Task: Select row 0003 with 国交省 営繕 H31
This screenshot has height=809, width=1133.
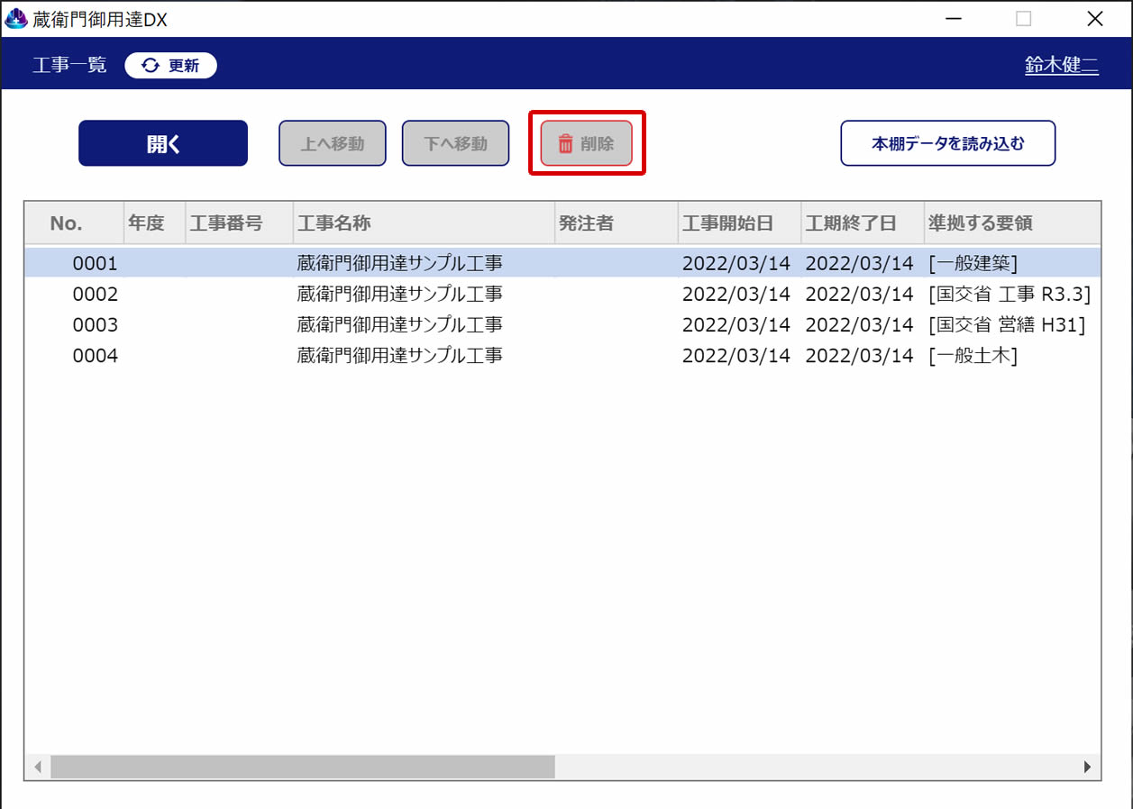Action: pos(400,324)
